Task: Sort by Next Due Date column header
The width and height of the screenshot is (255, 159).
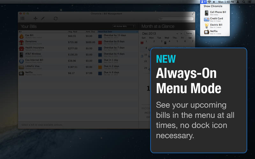Action: coord(118,31)
